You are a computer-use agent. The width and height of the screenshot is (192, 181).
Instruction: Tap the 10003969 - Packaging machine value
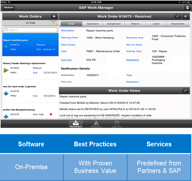pos(159,60)
